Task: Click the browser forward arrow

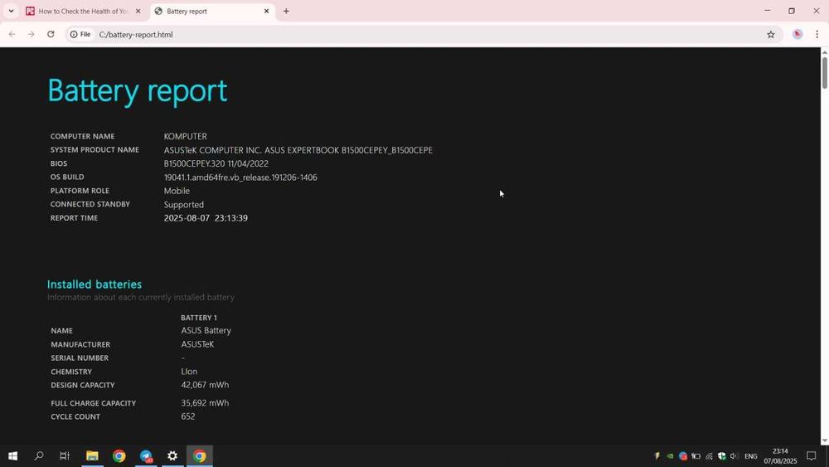Action: pos(32,34)
